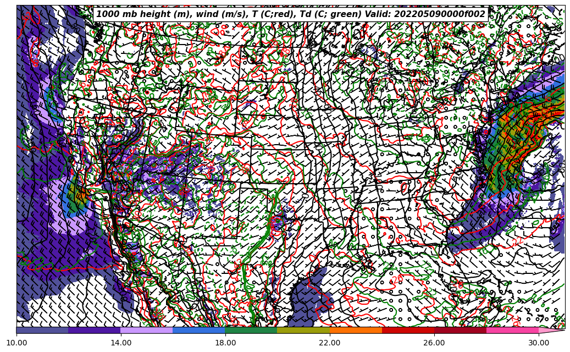
Task: Click the pink 28–30 colorbar segment
Action: point(512,330)
